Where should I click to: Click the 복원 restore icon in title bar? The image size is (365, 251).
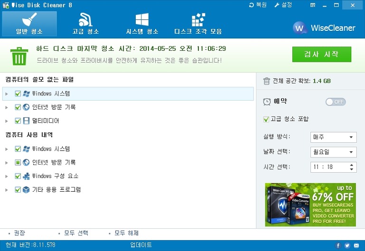pyautogui.click(x=252, y=5)
